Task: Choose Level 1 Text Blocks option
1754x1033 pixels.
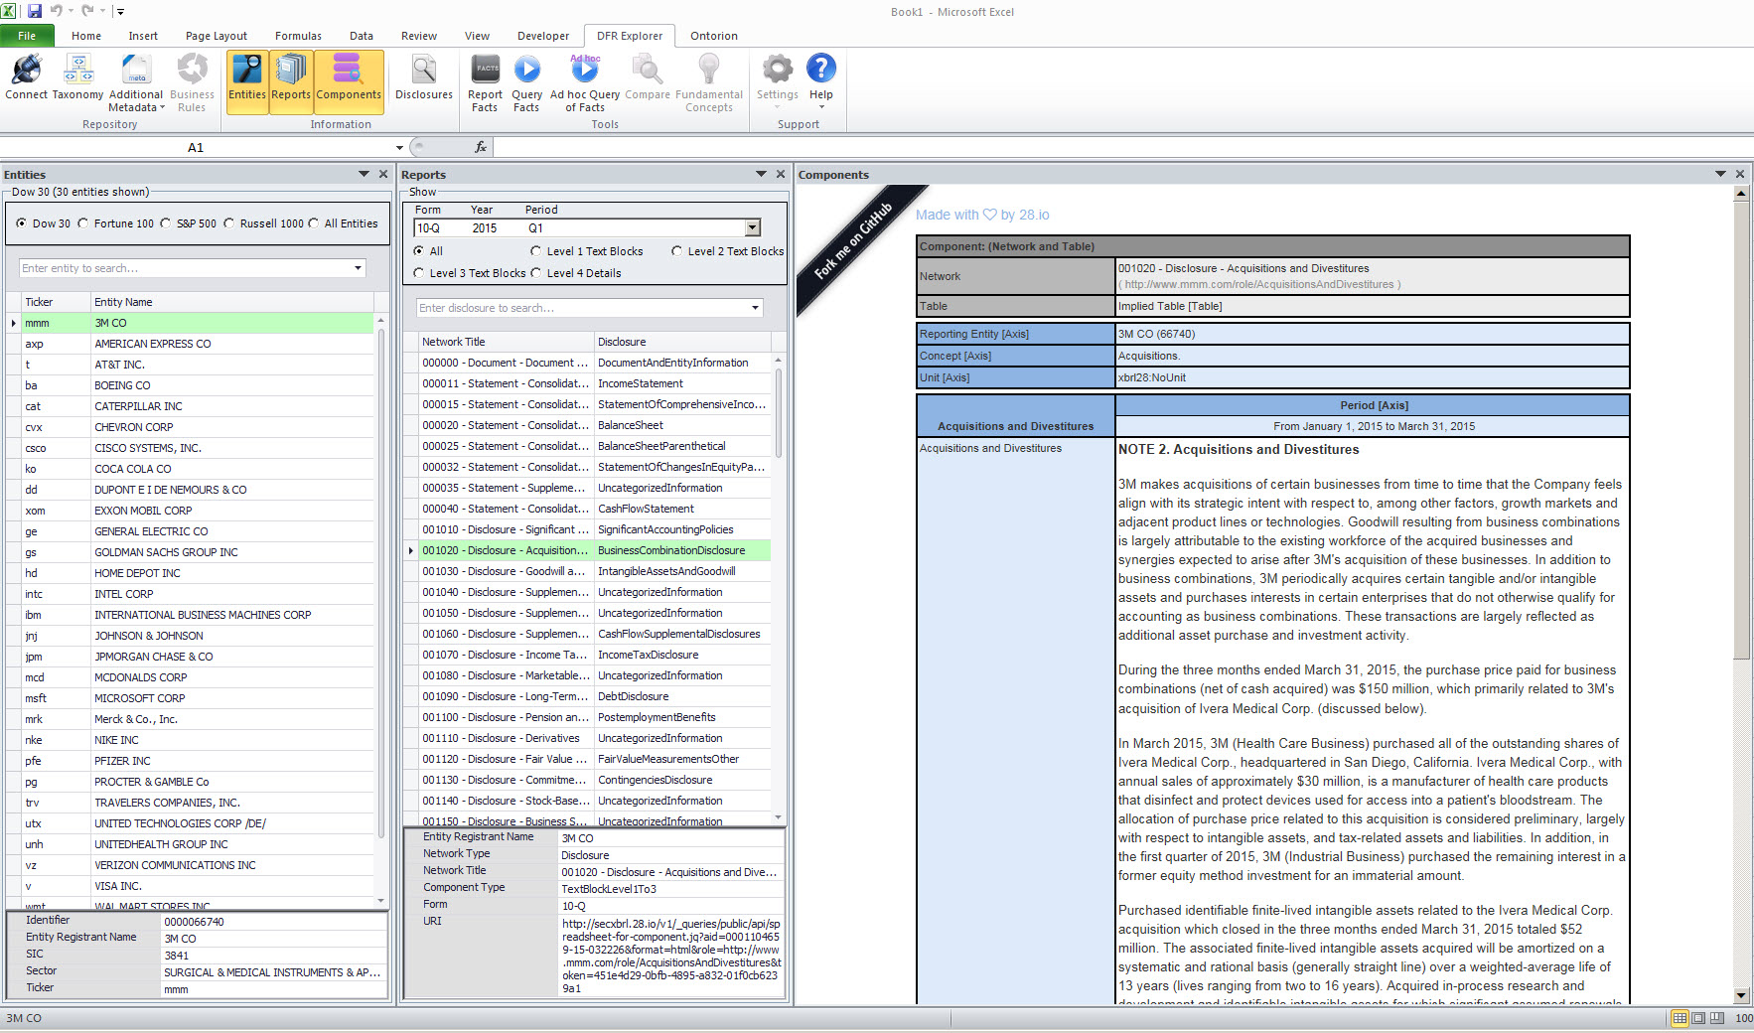Action: pos(535,251)
